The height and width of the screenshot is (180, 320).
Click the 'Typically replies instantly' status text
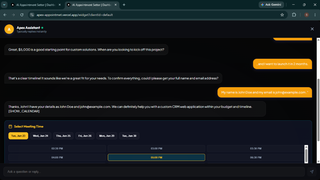pyautogui.click(x=32, y=32)
